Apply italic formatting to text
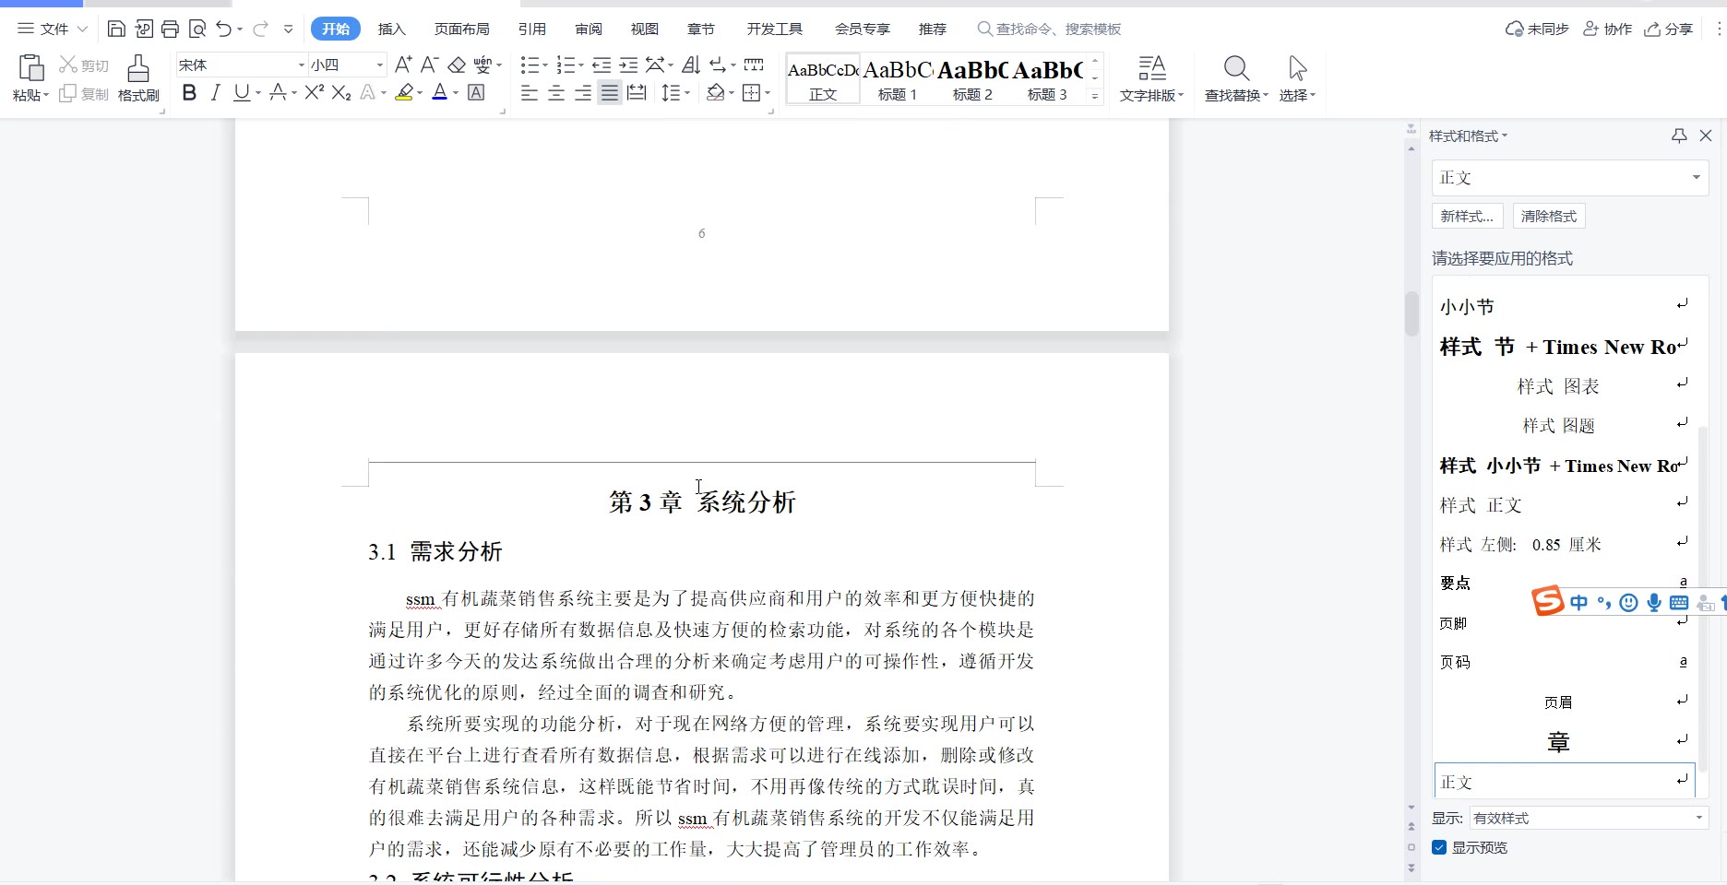Image resolution: width=1727 pixels, height=885 pixels. pos(215,93)
